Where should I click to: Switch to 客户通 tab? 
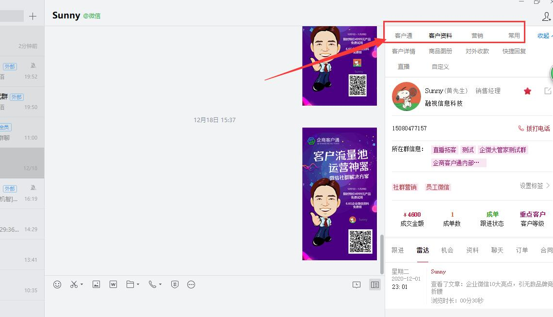point(404,35)
